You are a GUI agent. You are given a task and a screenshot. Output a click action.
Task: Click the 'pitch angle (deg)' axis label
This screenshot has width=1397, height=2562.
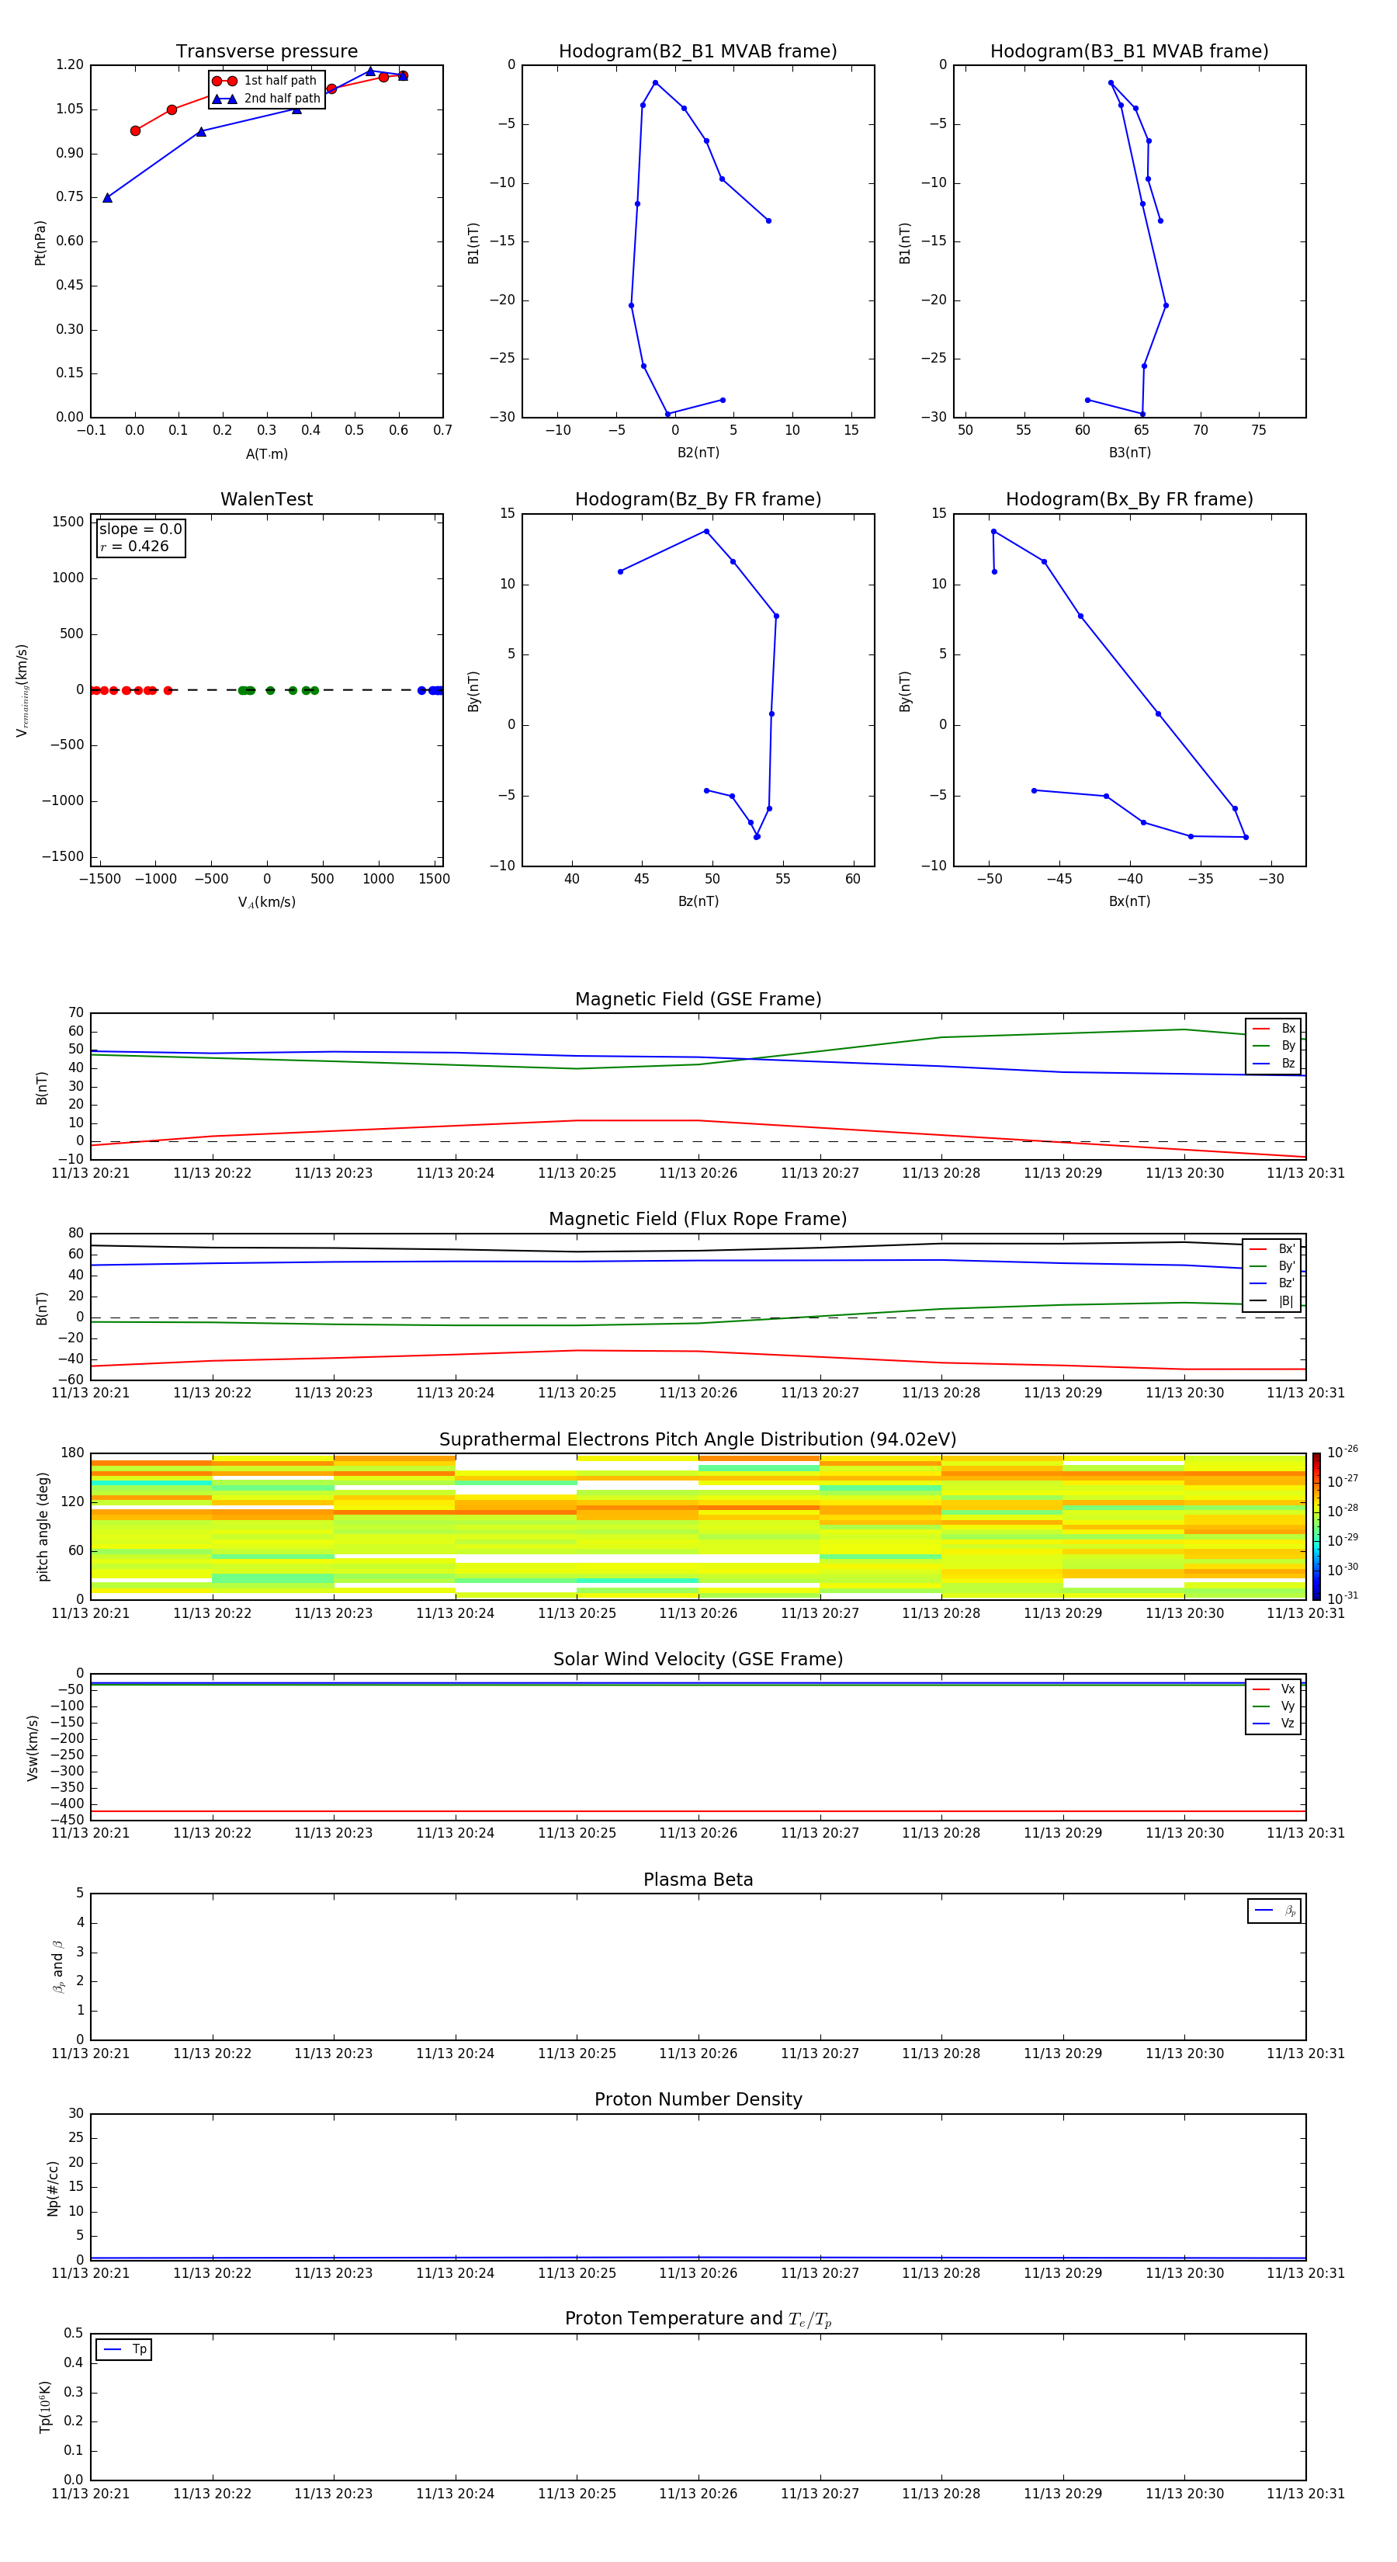tap(43, 1526)
